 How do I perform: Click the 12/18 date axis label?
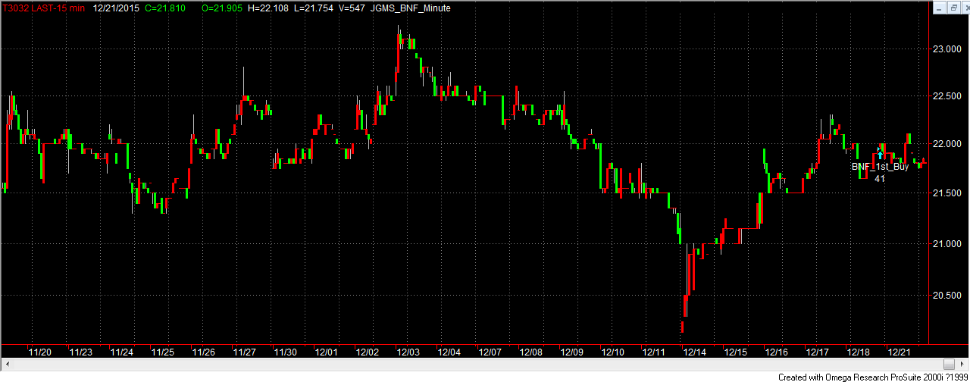click(859, 352)
